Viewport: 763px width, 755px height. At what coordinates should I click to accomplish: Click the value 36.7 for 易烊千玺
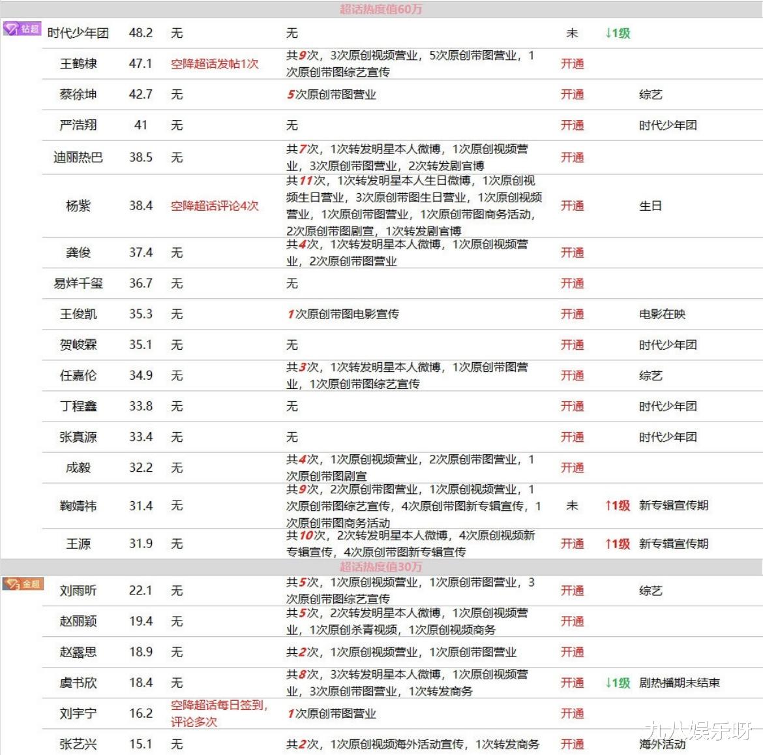141,283
